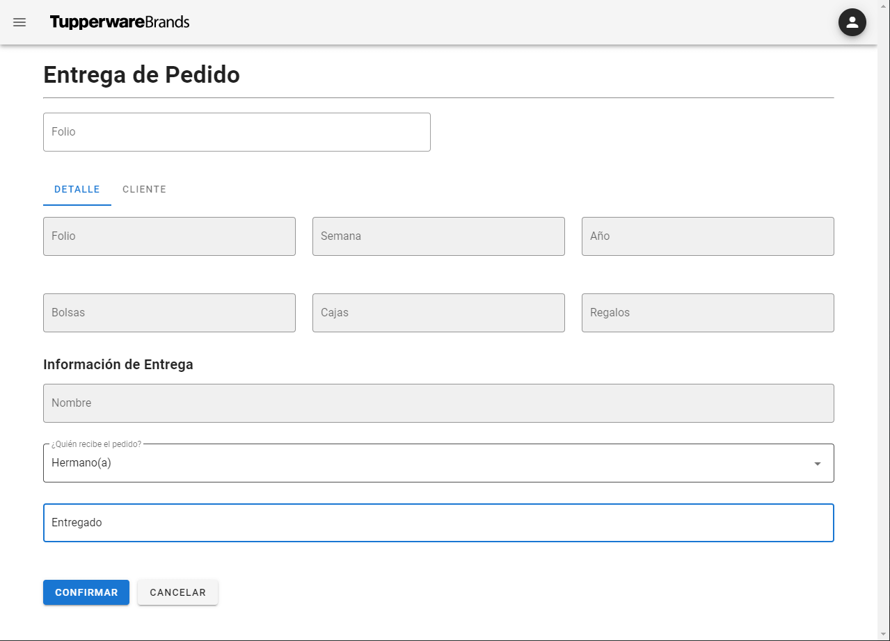Open the hamburger navigation menu
Viewport: 890px width, 641px height.
[x=19, y=22]
